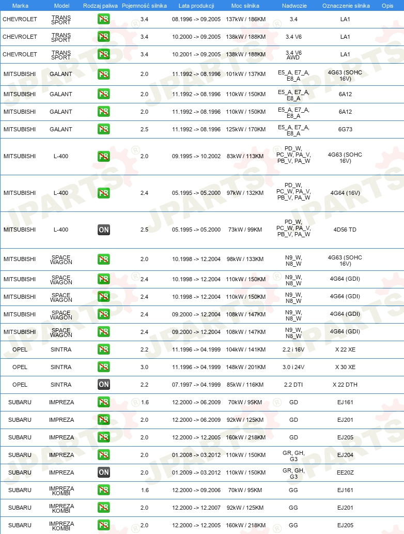Click the '08.1996 -> 09.2005' production years cell
404x534 pixels.
tap(196, 20)
